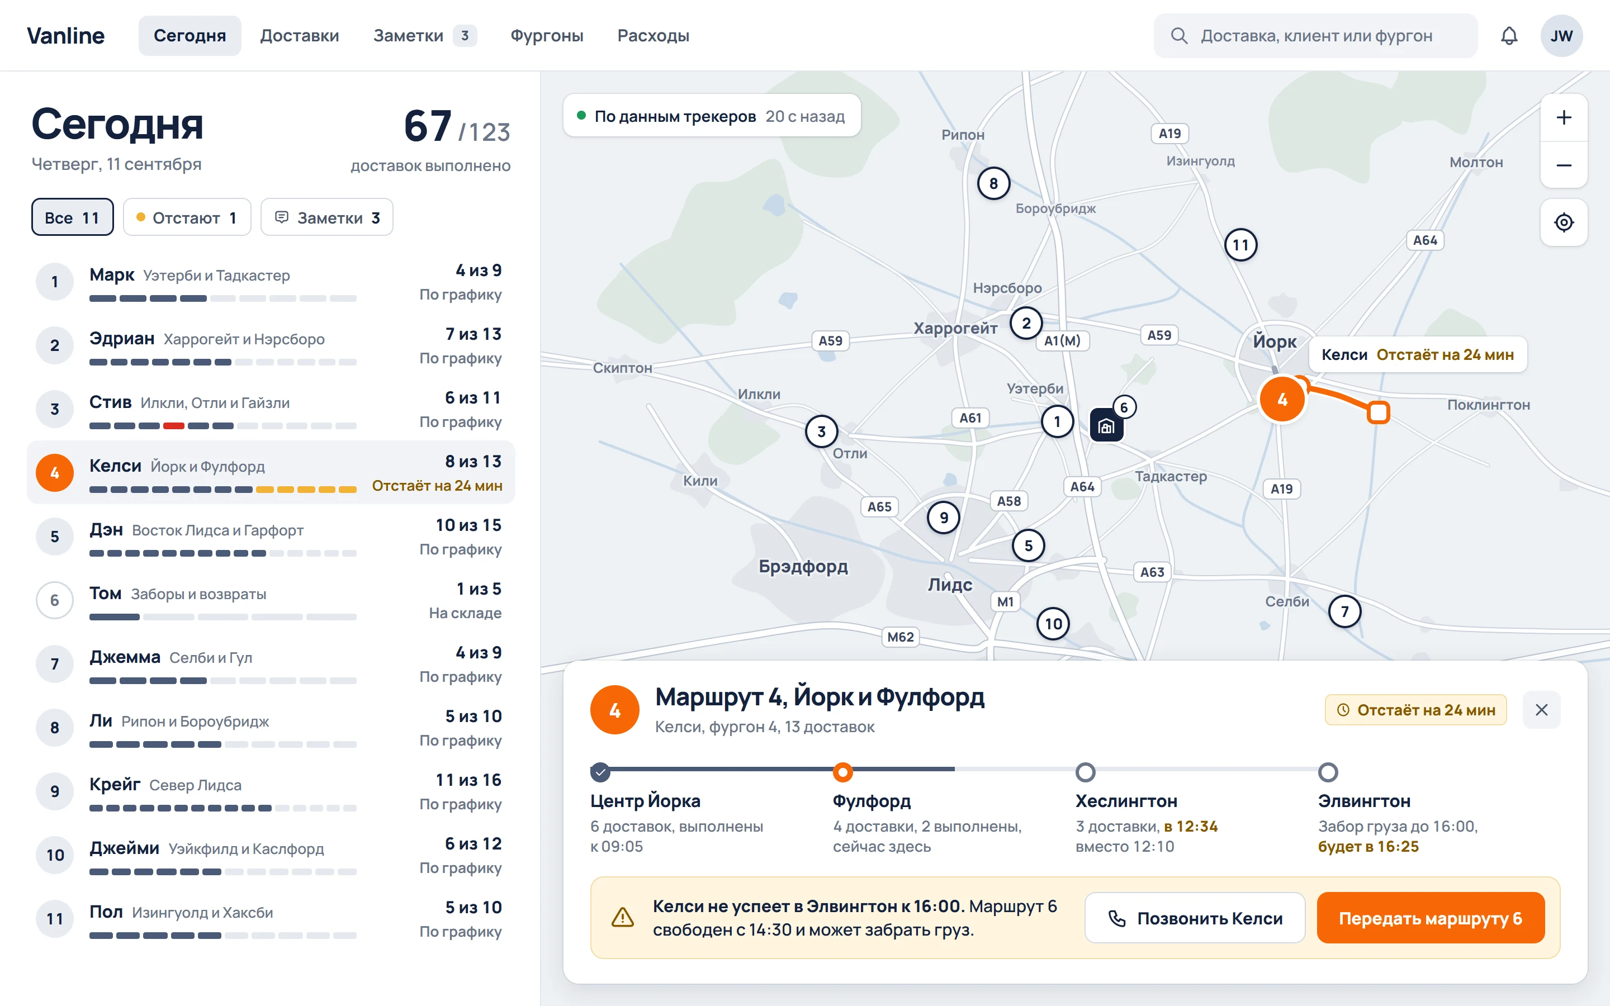Viewport: 1610px width, 1006px height.
Task: Select map marker 10 south of Лидс
Action: coord(1053,623)
